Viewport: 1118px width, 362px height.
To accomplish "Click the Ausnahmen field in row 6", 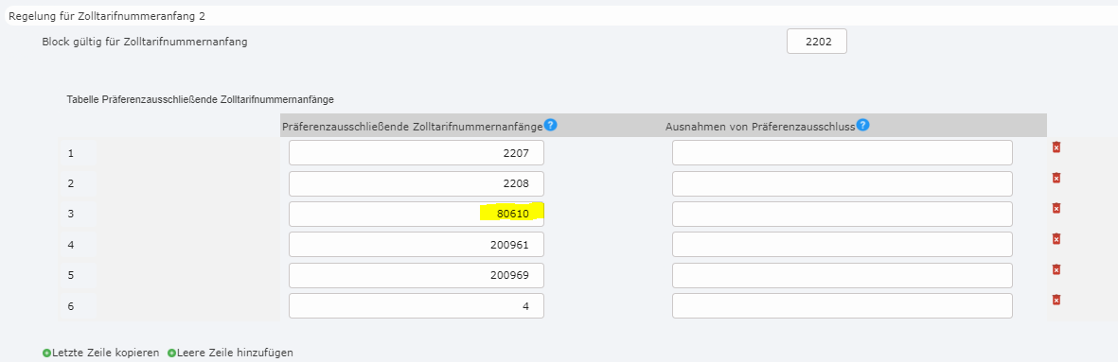I will click(843, 306).
